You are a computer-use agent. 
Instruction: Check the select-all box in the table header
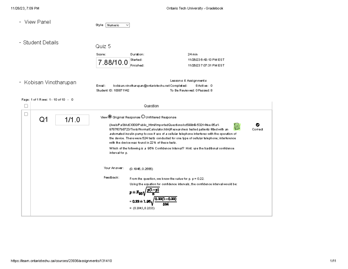[26, 106]
